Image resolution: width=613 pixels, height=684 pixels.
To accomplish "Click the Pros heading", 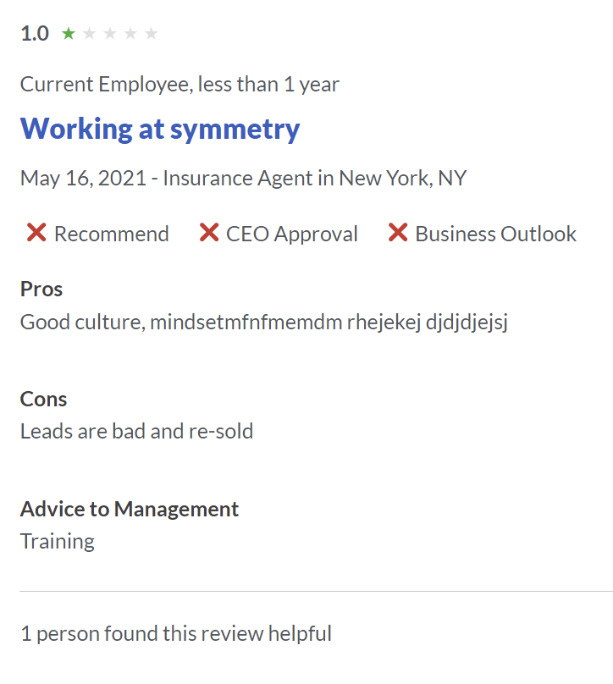I will coord(41,289).
